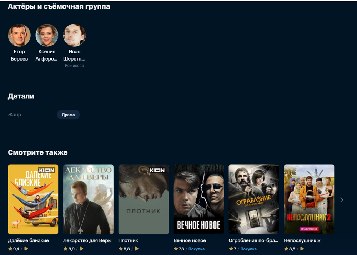Viewport: 357px width, 255px height.
Task: Open Вечное новое movie poster
Action: point(199,199)
